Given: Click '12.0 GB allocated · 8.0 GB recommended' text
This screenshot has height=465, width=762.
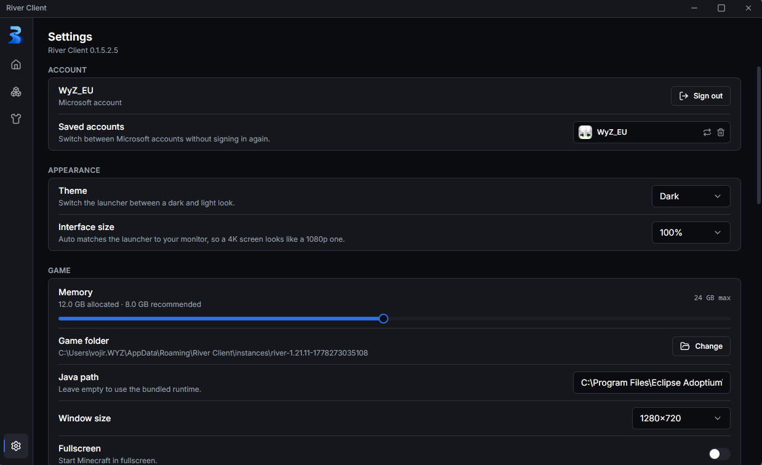Looking at the screenshot, I should (130, 304).
